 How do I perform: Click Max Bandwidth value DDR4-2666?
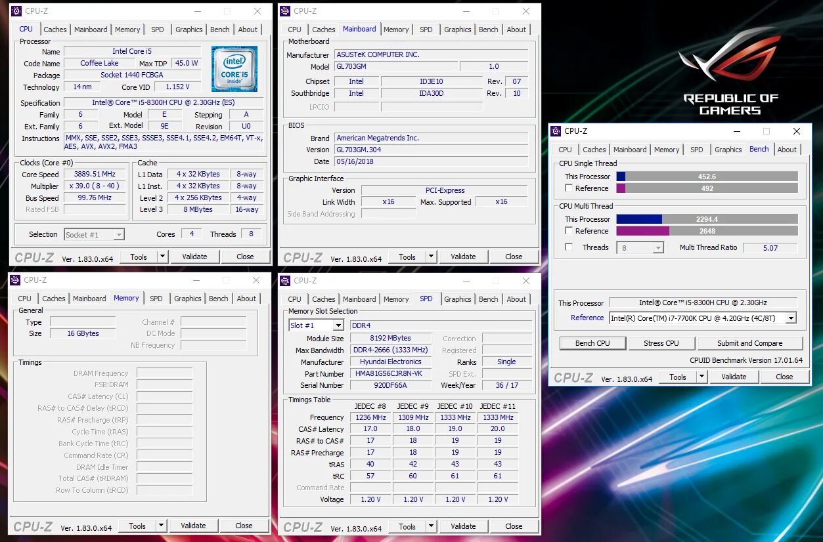click(391, 350)
